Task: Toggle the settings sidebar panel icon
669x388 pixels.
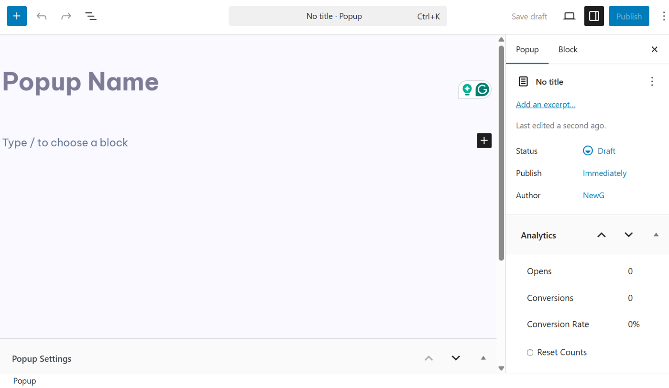Action: coord(594,16)
